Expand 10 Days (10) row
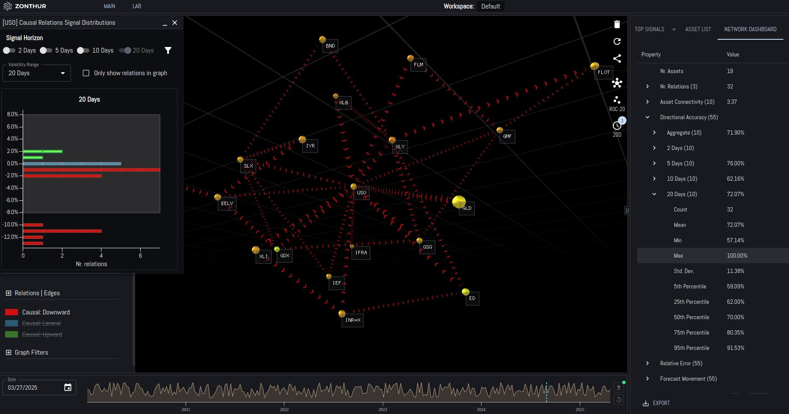This screenshot has height=414, width=789. pyautogui.click(x=654, y=179)
